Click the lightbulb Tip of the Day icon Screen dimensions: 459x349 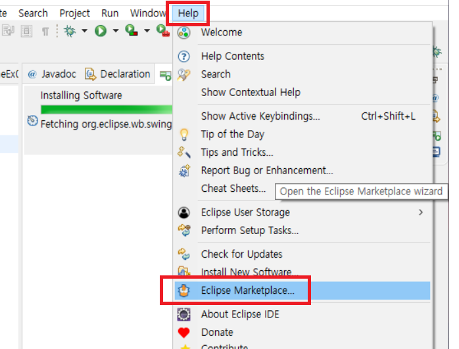184,135
